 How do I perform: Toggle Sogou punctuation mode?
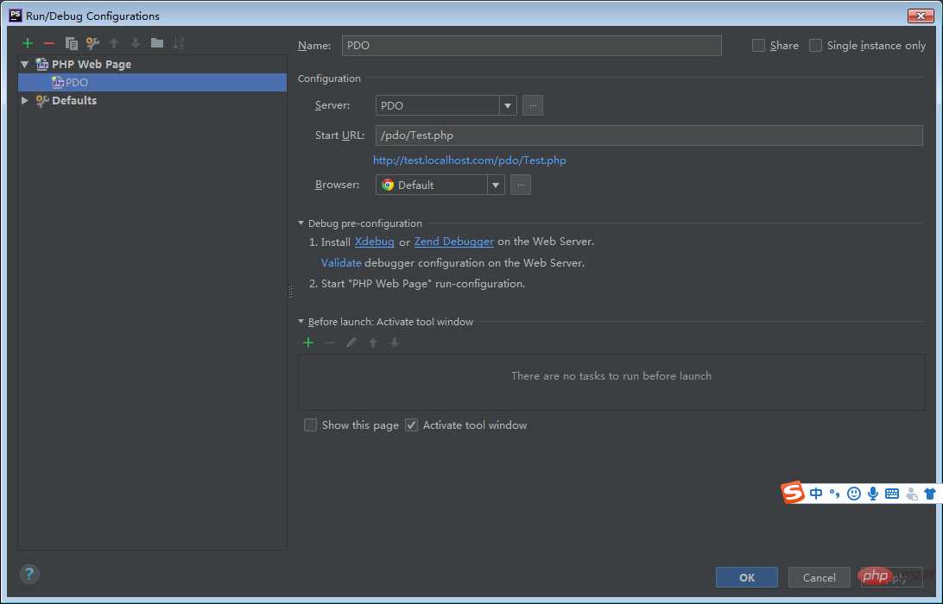point(835,494)
